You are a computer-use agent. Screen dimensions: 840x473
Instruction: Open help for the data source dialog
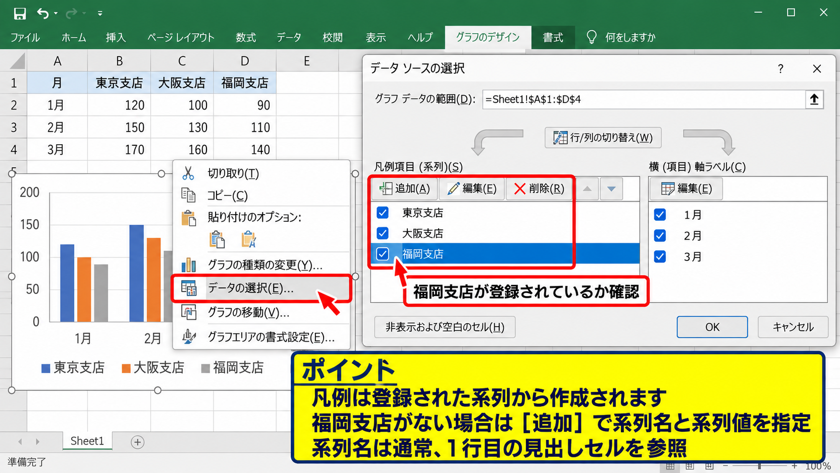(780, 69)
